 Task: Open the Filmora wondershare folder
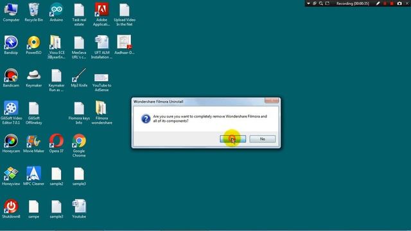(x=101, y=113)
